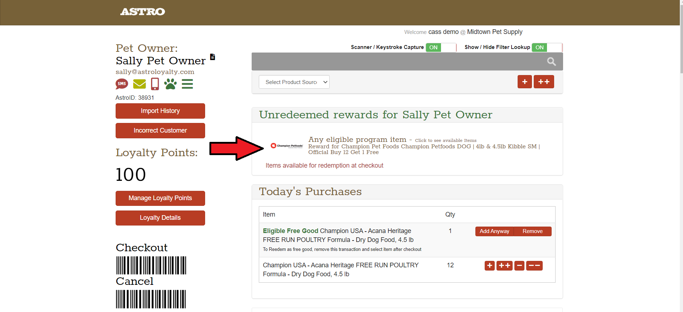The width and height of the screenshot is (683, 312).
Task: Click the 'Midtown Pet Supply' store name
Action: pos(495,32)
